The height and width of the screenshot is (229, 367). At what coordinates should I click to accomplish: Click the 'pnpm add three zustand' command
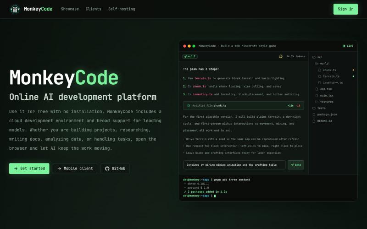[x=232, y=180]
